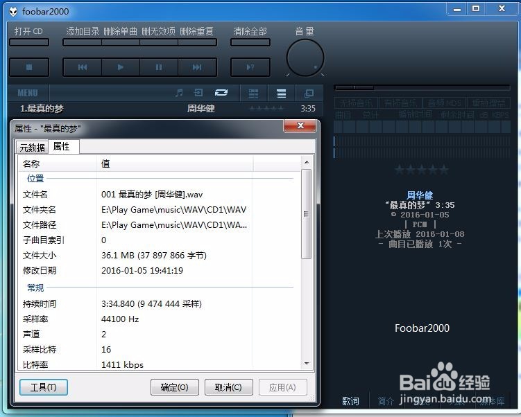
Task: Select the 文件路径 row
Action: 160,225
